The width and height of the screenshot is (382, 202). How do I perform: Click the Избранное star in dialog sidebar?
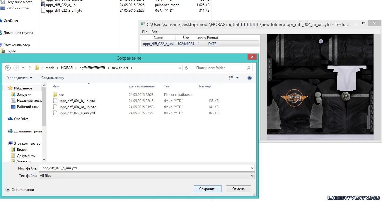(x=10, y=88)
